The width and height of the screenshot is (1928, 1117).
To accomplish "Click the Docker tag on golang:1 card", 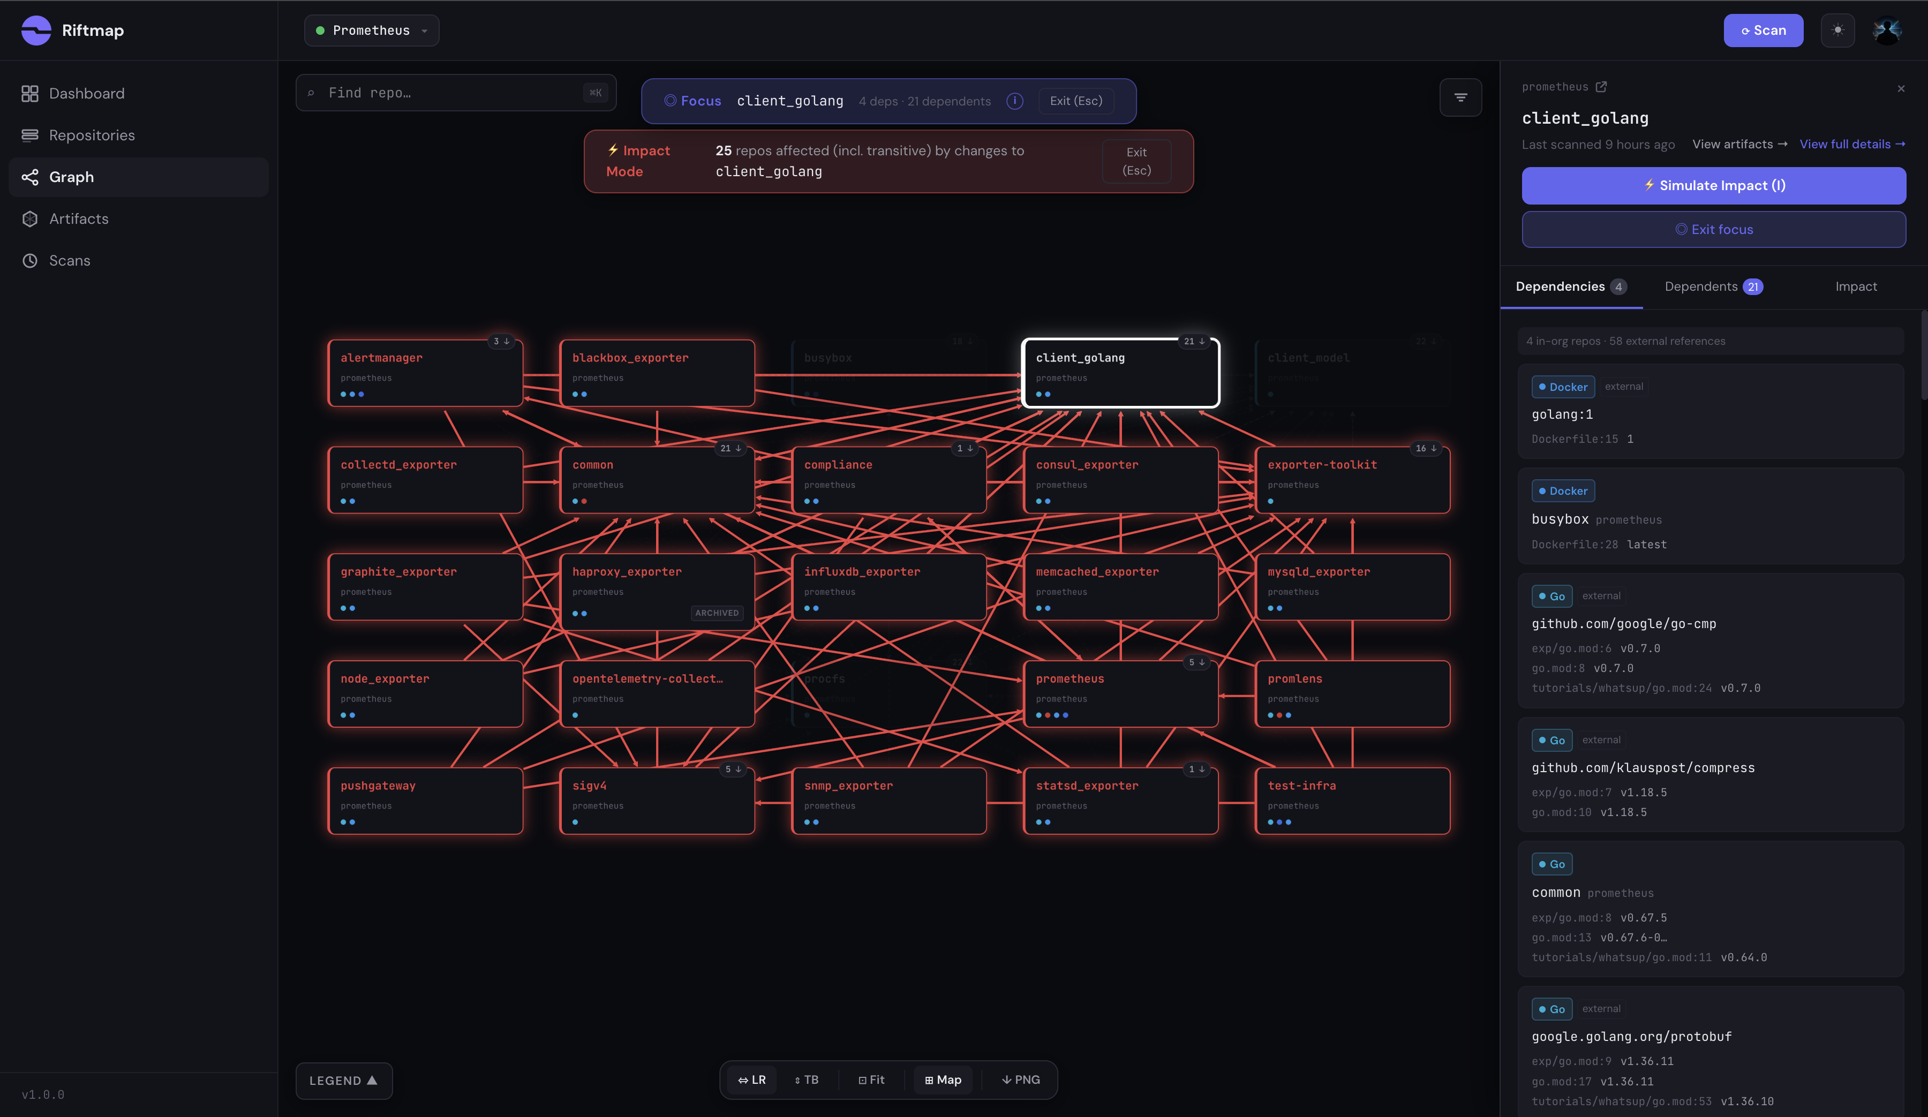I will tap(1563, 387).
